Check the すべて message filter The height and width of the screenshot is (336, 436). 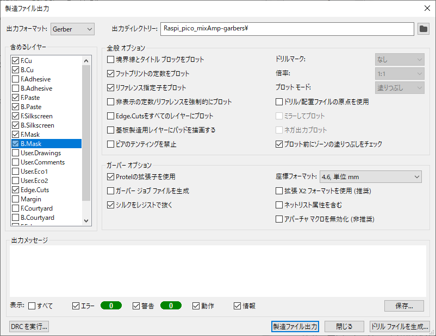click(32, 306)
